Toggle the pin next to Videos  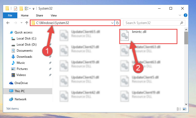[50, 75]
